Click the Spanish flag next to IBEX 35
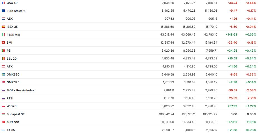 [x=3, y=27]
